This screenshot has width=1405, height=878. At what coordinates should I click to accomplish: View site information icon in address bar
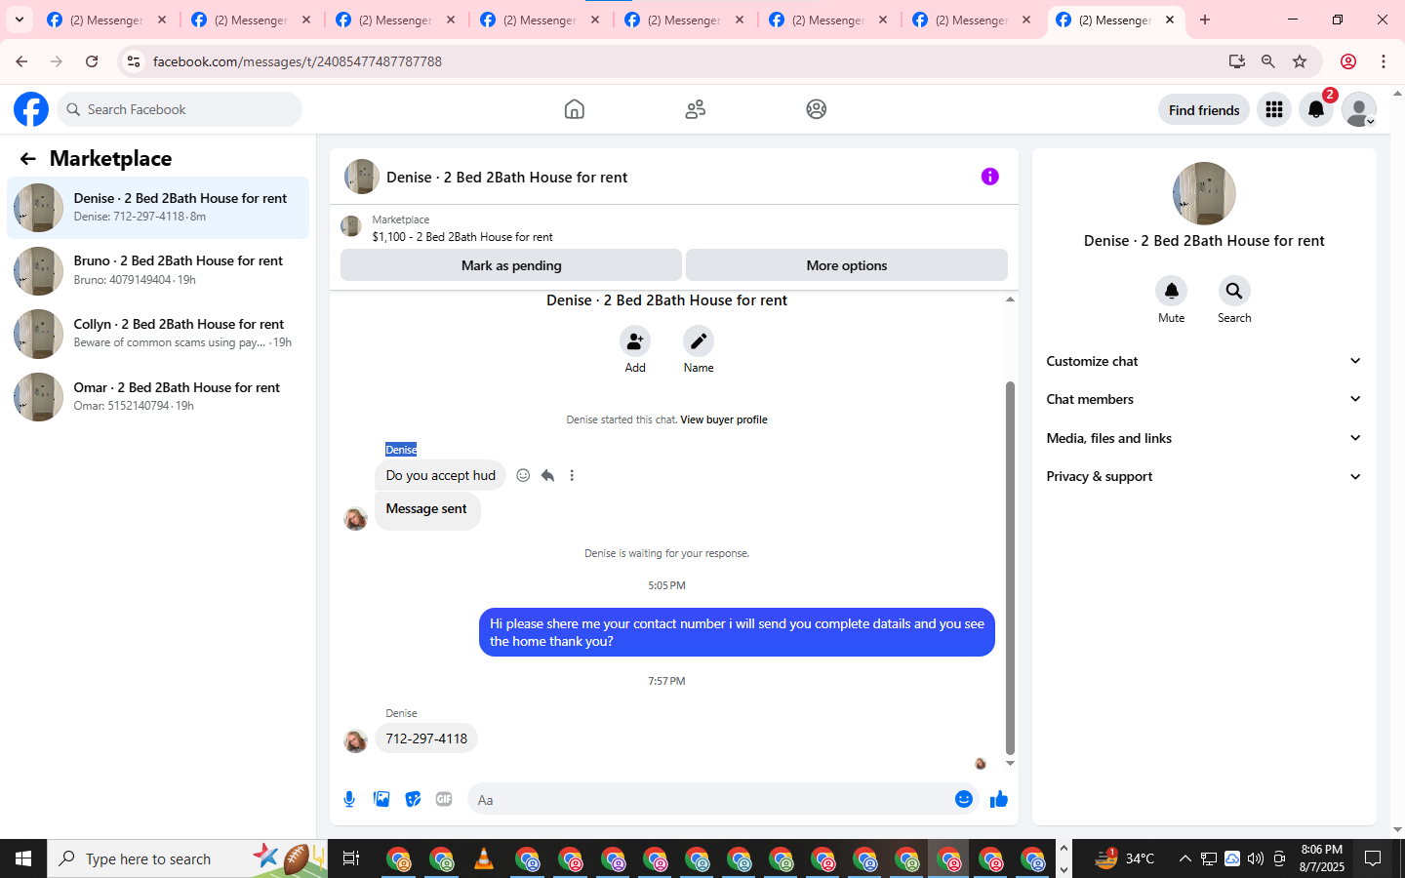134,61
